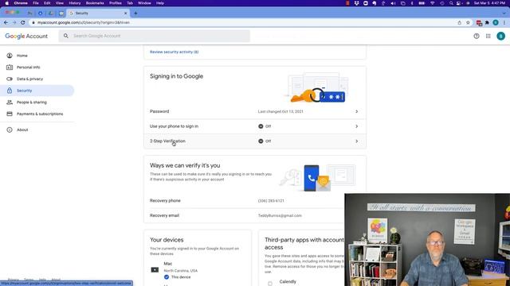Click the Dropbox icon in macOS menu bar
The width and height of the screenshot is (510, 286).
pyautogui.click(x=357, y=3)
